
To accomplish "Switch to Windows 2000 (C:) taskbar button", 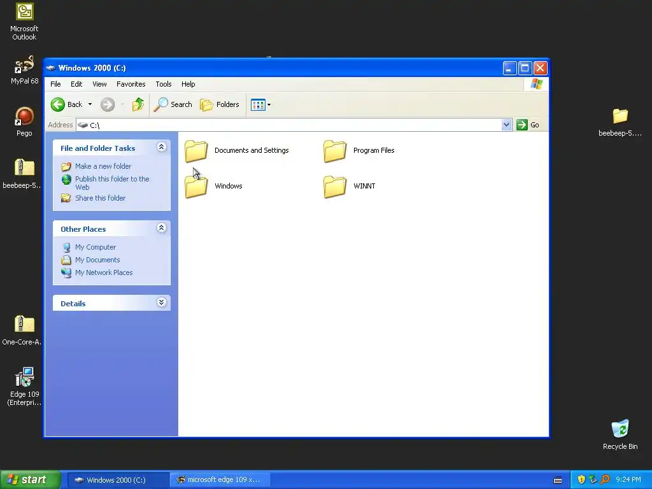I will [117, 480].
